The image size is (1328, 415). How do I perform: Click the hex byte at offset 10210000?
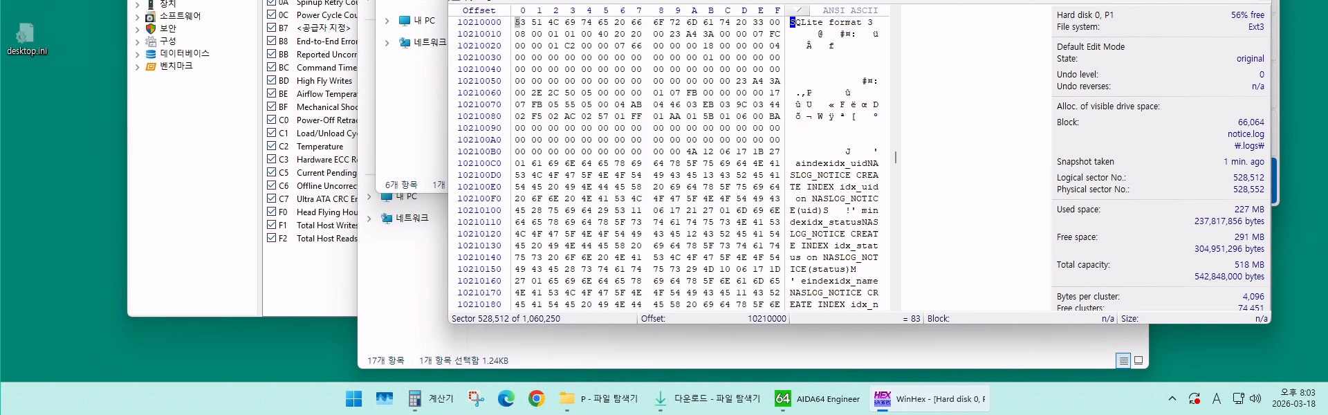[x=519, y=22]
